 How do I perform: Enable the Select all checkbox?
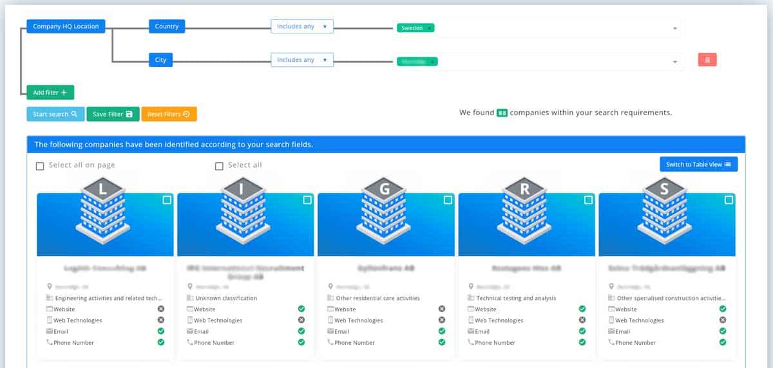point(219,166)
